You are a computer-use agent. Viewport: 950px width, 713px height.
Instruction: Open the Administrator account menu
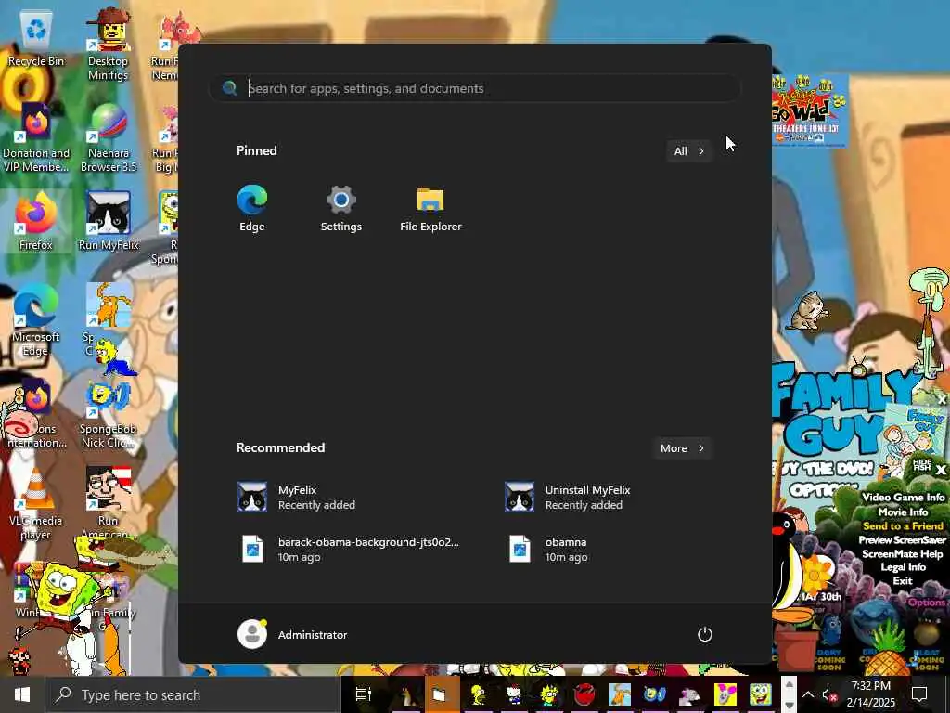click(x=292, y=634)
